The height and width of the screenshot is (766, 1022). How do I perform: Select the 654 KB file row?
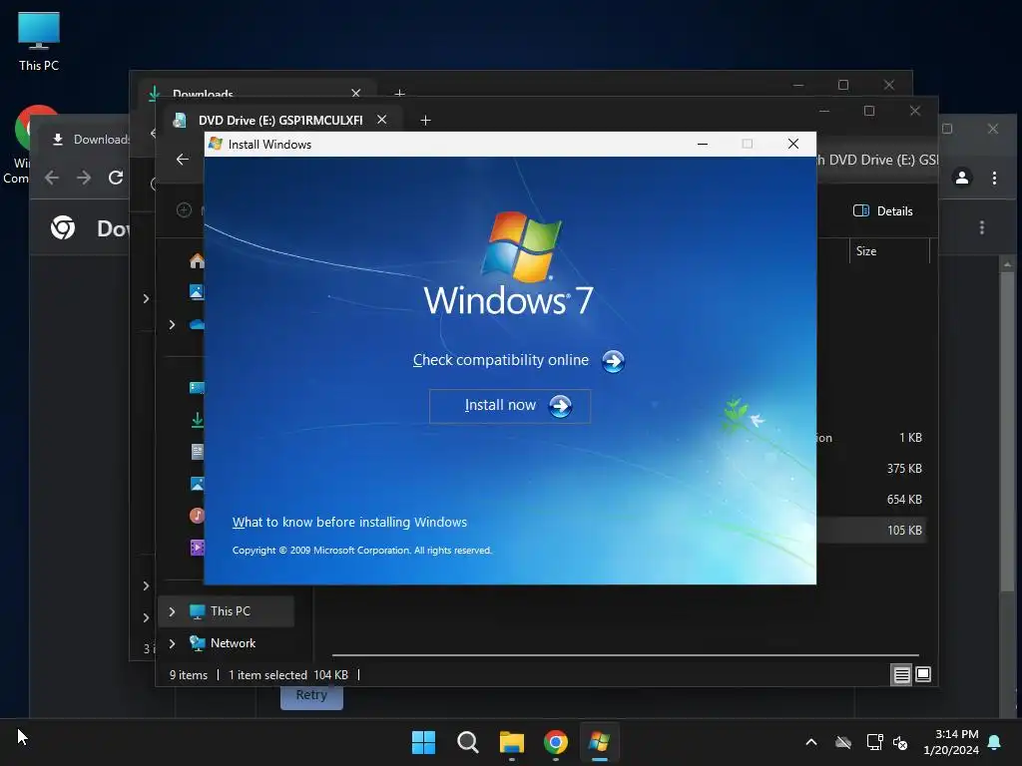(870, 500)
